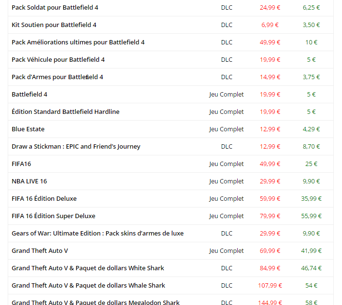342x305 pixels.
Task: Click 49,99 € price in FIFA16 row
Action: (270, 164)
